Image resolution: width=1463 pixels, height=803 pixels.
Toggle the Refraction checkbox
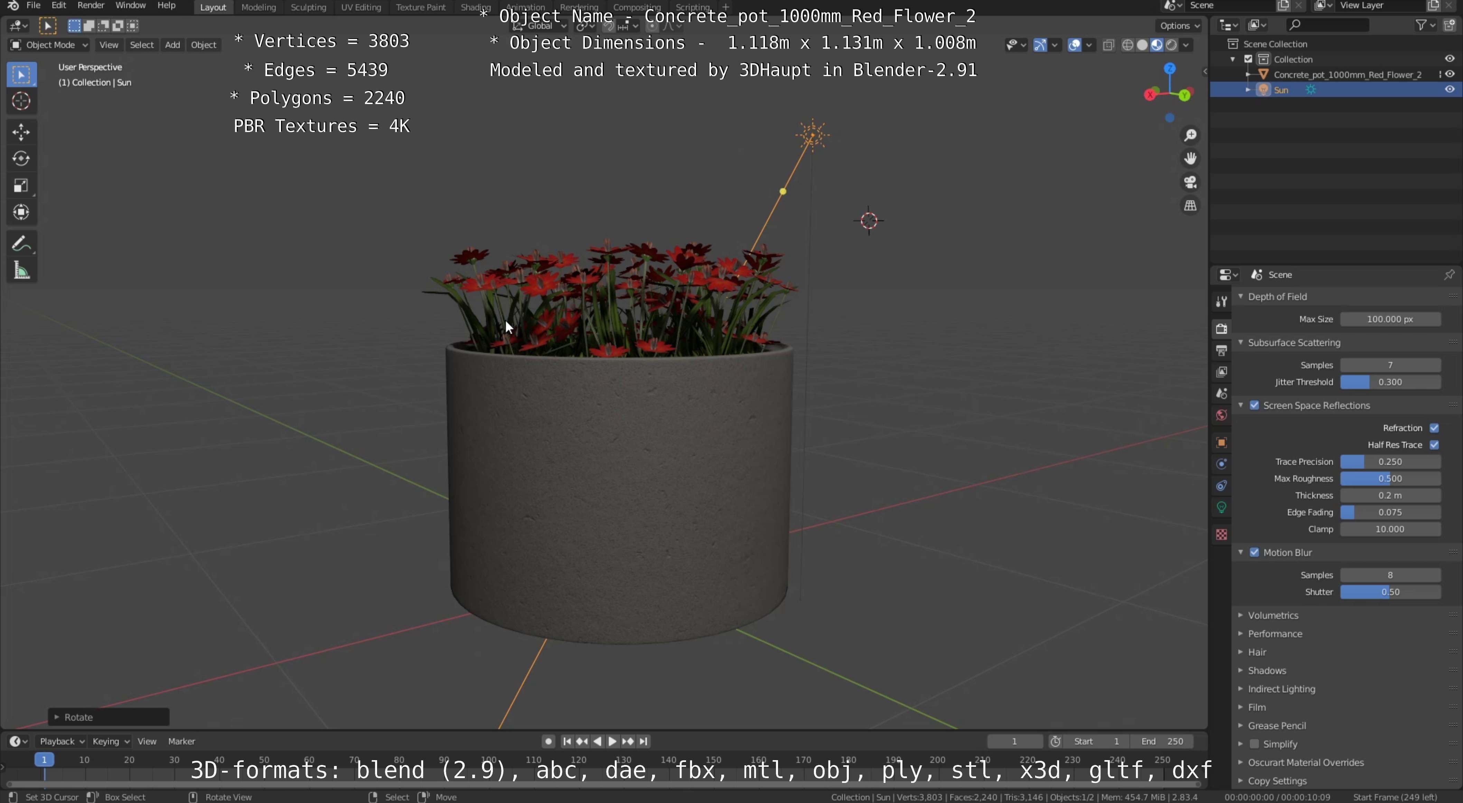[1434, 428]
